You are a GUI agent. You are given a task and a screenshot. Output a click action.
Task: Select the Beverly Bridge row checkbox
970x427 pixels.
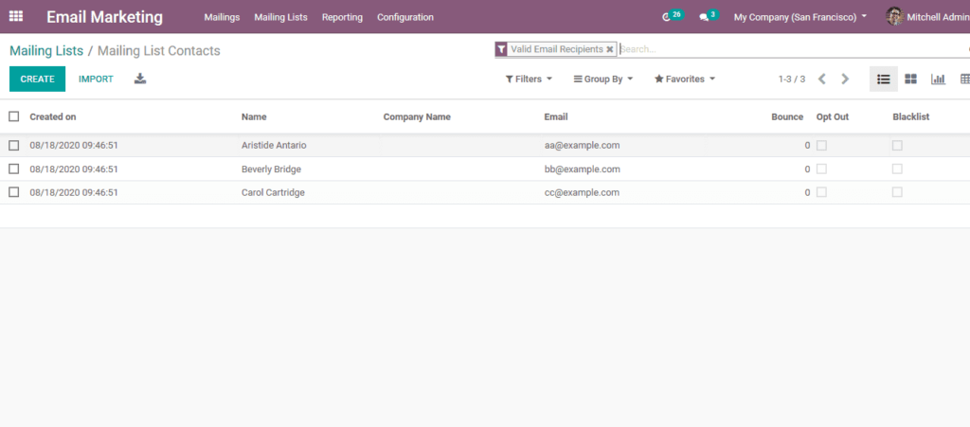pyautogui.click(x=13, y=169)
